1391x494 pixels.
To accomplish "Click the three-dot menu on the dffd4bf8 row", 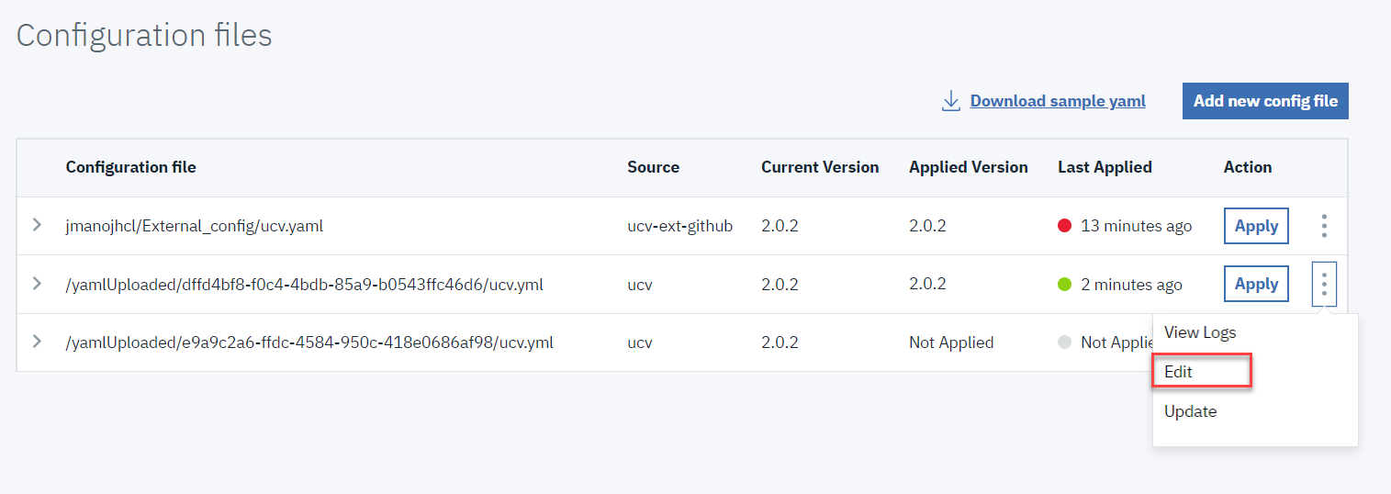I will [1323, 285].
